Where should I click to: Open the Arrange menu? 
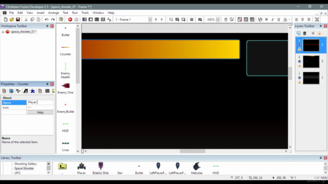[53, 13]
